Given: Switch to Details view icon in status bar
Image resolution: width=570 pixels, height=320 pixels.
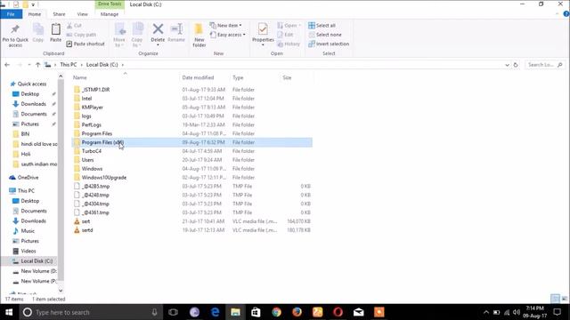Looking at the screenshot, I should tap(555, 299).
